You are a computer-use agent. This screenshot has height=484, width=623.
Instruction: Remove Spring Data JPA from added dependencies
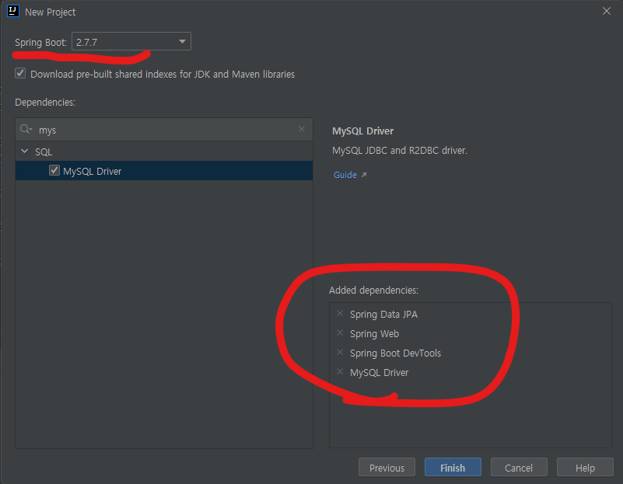[x=340, y=313]
